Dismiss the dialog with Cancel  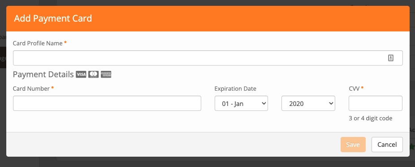387,145
